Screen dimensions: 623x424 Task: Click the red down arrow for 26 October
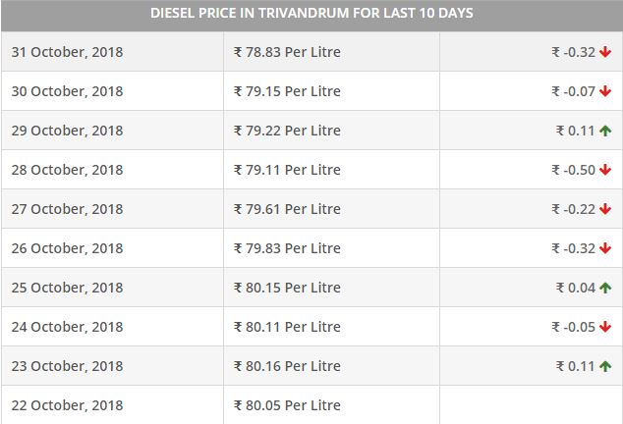tap(605, 248)
